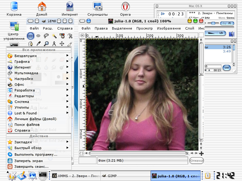This screenshot has width=242, height=181.
Task: Launch the Интернет desktop icon
Action: coord(70,9)
